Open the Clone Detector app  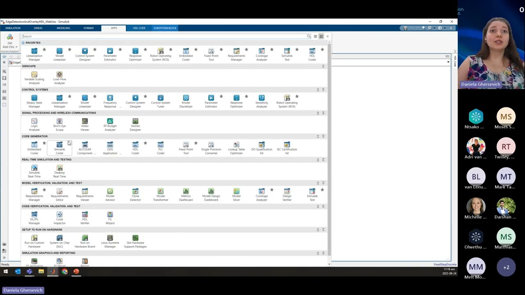point(135,195)
